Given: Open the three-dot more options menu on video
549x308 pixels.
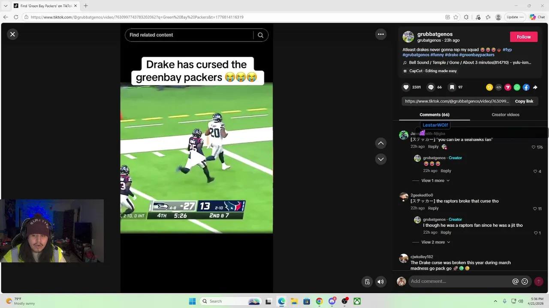Looking at the screenshot, I should pyautogui.click(x=380, y=34).
